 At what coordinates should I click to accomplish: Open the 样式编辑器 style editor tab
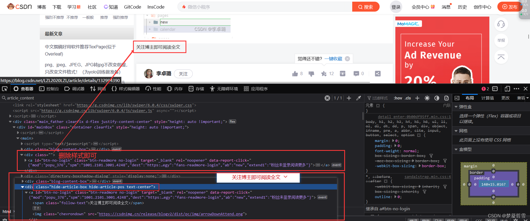click(x=126, y=89)
